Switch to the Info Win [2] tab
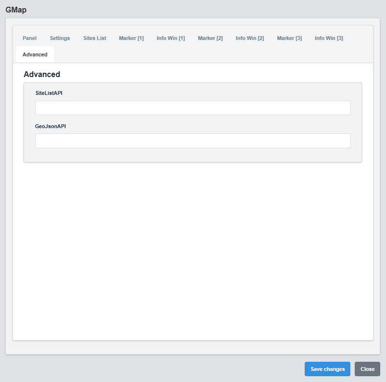Screen dimensions: 386x382 tap(249, 38)
